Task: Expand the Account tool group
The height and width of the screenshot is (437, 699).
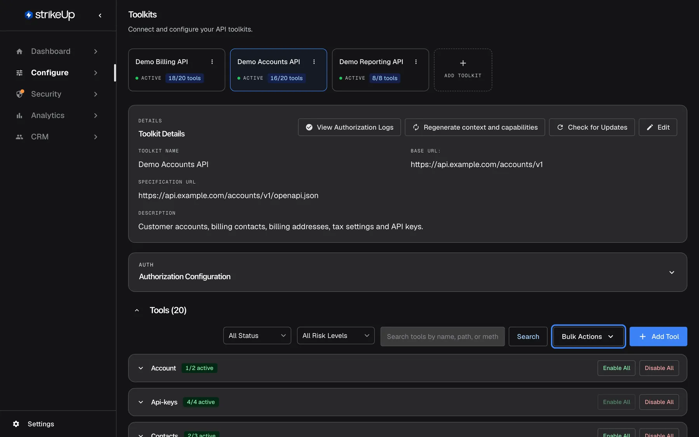Action: point(141,368)
